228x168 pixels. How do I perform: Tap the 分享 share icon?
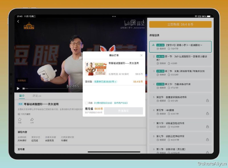[32, 119]
